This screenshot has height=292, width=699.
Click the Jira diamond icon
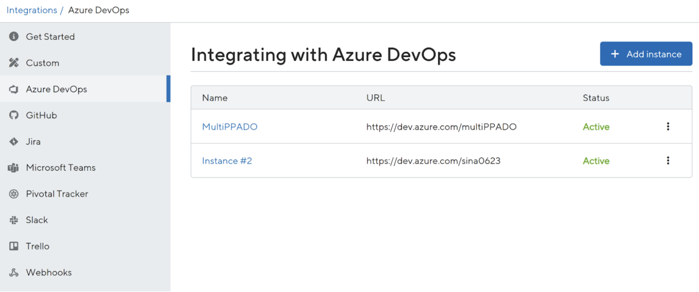click(14, 142)
